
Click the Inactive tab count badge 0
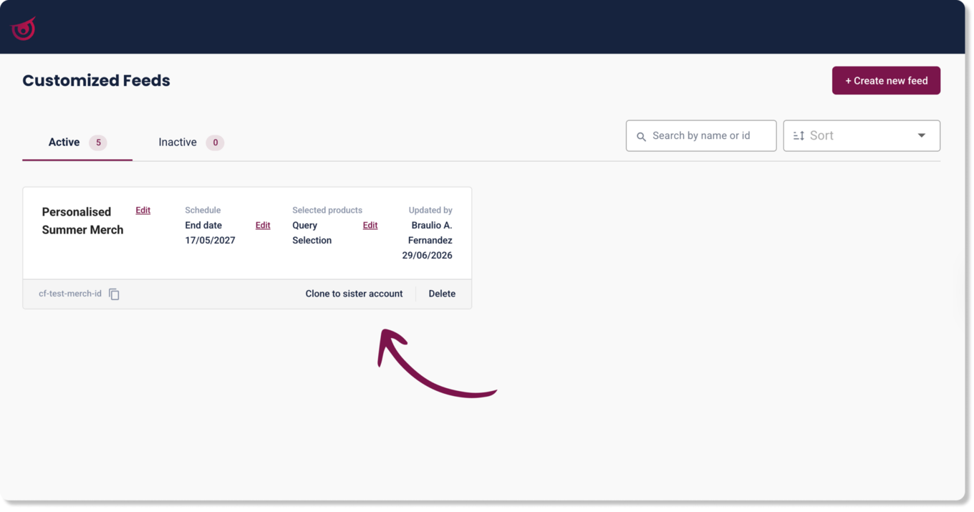(x=215, y=143)
